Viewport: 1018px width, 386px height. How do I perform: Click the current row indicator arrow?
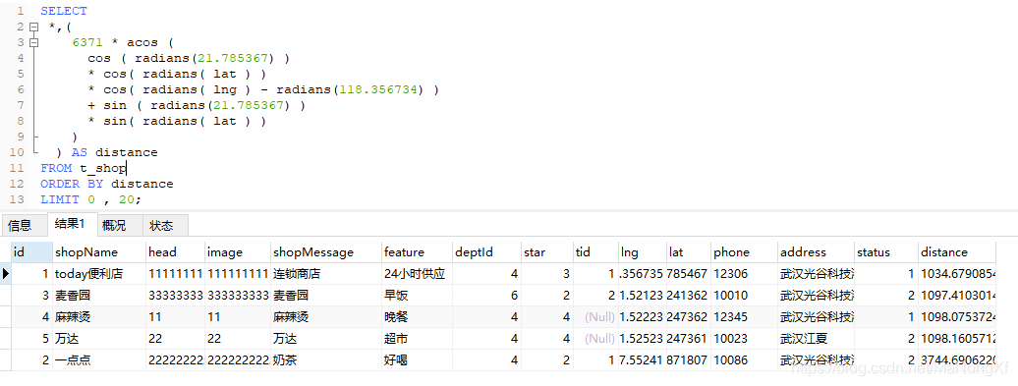click(x=6, y=274)
